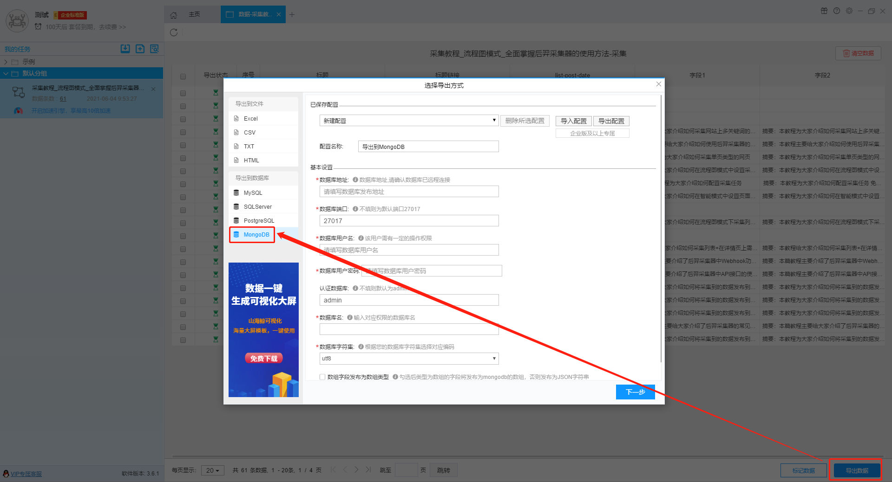Click 标记数据 button

click(x=803, y=470)
